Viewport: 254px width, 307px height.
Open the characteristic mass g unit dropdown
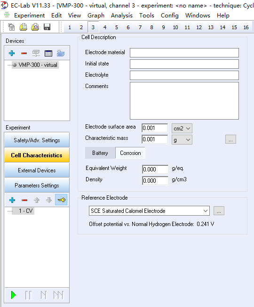point(182,140)
